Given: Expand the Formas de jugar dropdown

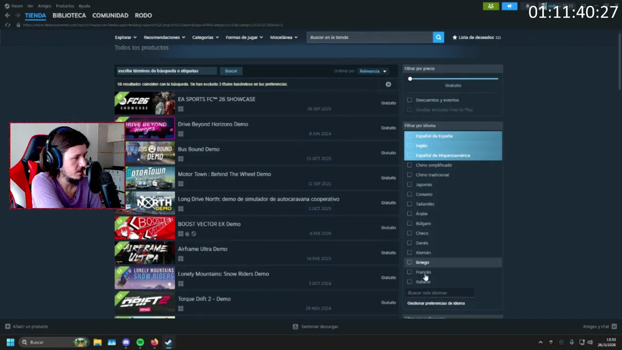Looking at the screenshot, I should (x=244, y=37).
